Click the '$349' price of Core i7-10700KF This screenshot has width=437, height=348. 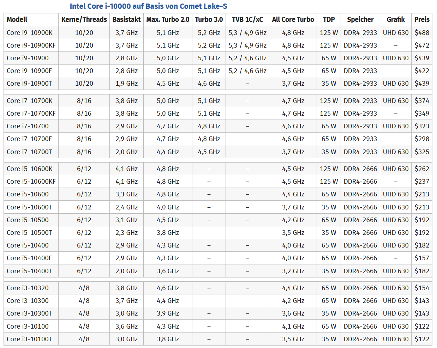(x=422, y=114)
